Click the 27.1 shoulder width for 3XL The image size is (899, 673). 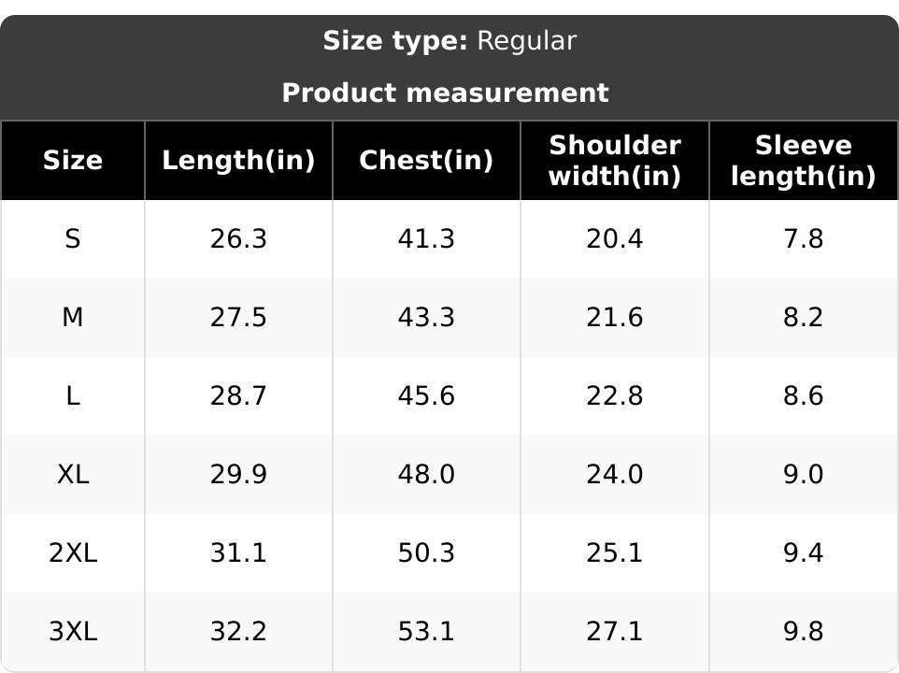pos(615,631)
